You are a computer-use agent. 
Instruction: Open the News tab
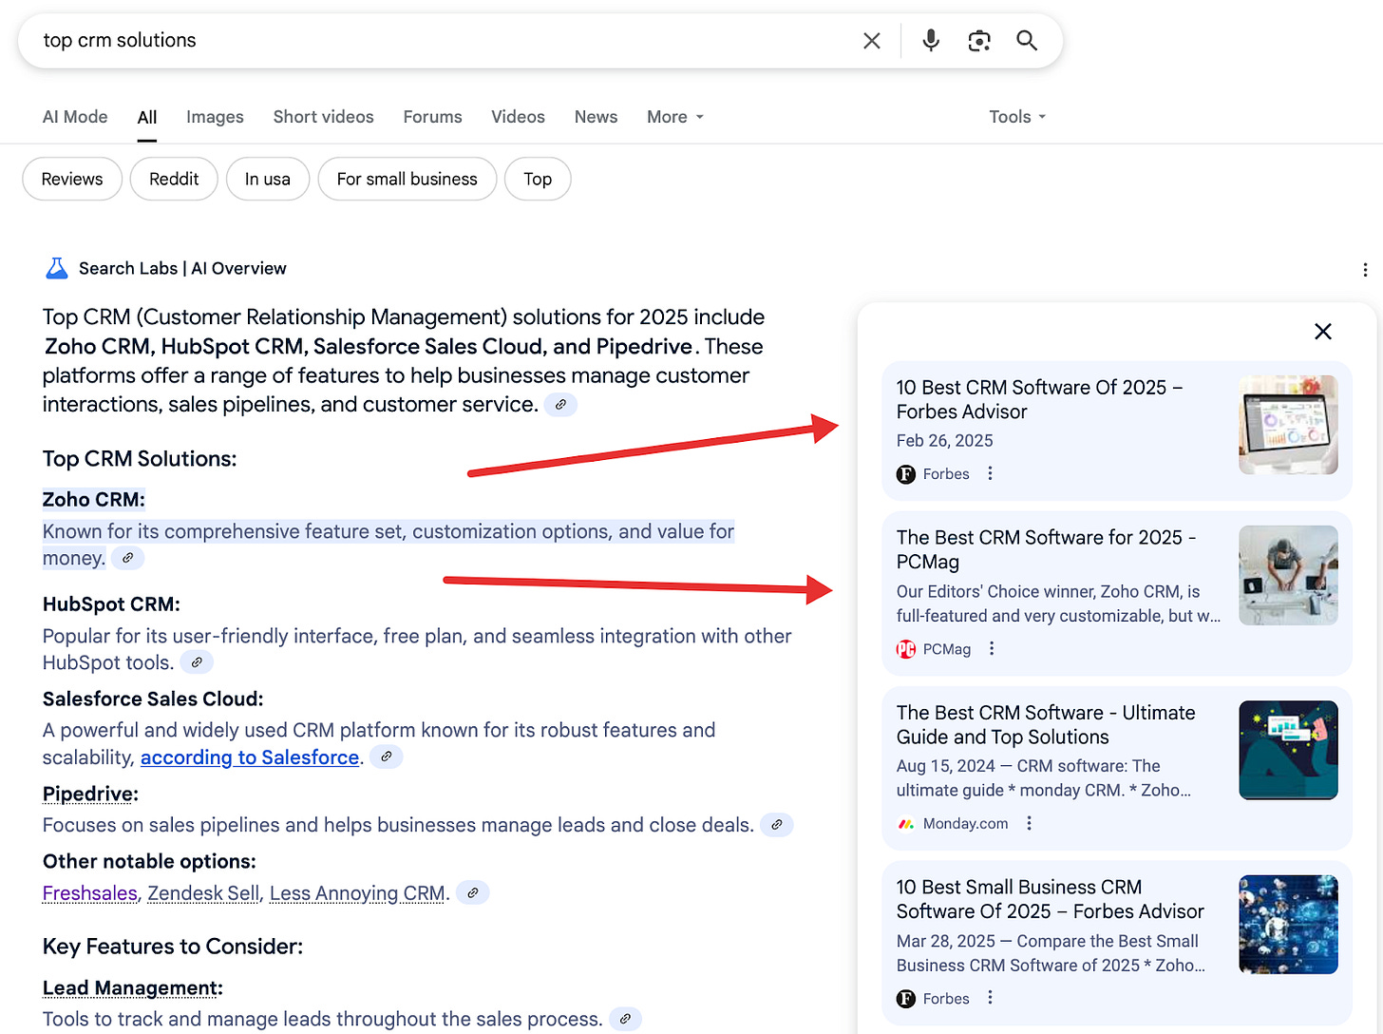coord(597,117)
